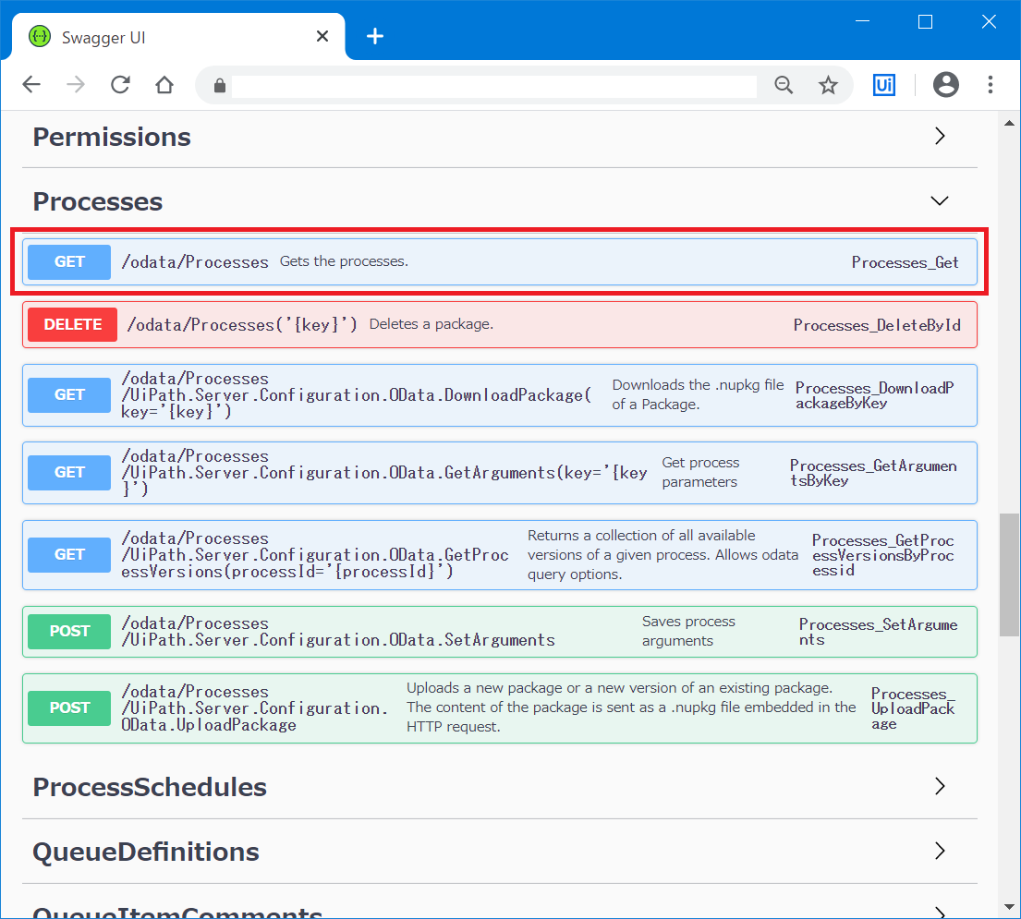Click POST button for SetArguments endpoint
Screen dimensions: 1021x919
(69, 632)
